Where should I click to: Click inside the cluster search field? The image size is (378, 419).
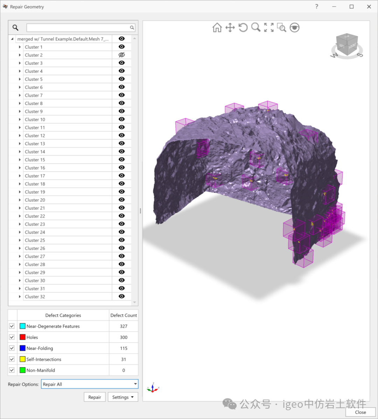(x=78, y=28)
